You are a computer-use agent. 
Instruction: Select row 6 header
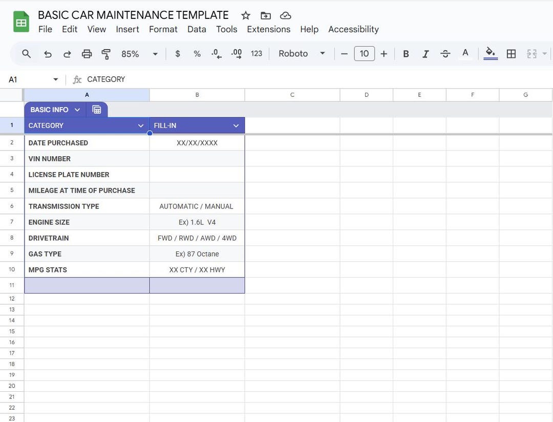(x=12, y=206)
